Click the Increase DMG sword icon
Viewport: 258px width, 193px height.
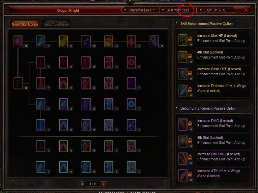pyautogui.click(x=183, y=125)
